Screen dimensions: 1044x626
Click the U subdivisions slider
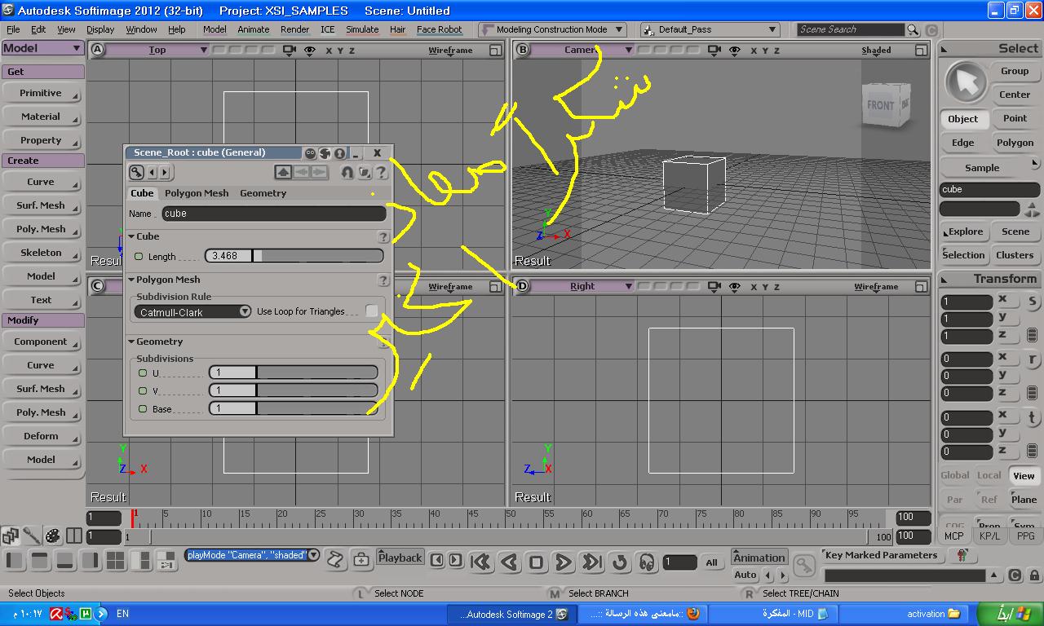click(x=294, y=373)
